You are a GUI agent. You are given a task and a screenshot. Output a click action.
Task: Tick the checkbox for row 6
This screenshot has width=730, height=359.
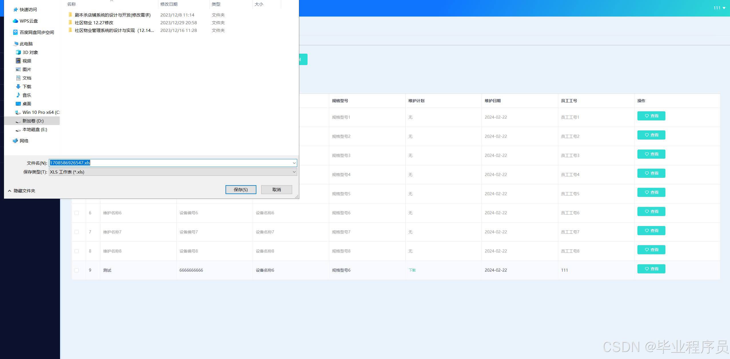pos(77,213)
